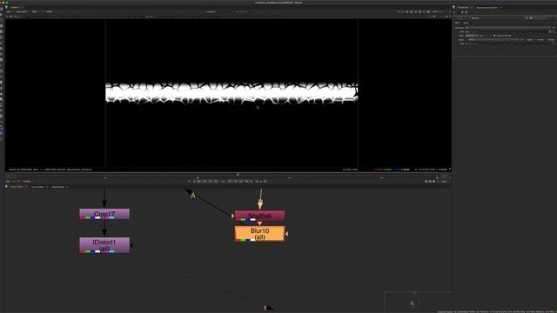
Task: Switch to the Curve Editor tab
Action: coord(37,187)
